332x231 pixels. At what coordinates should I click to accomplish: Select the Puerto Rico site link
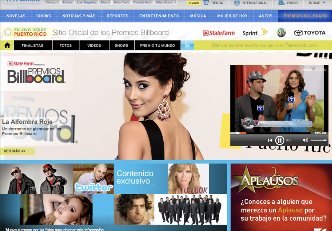pos(142,2)
